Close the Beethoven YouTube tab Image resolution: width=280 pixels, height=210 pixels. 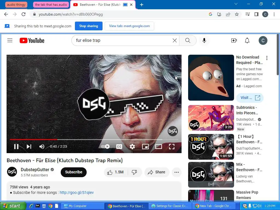[x=131, y=5]
